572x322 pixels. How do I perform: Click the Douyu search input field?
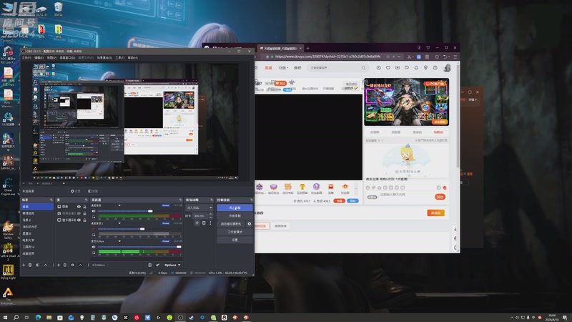coord(334,67)
